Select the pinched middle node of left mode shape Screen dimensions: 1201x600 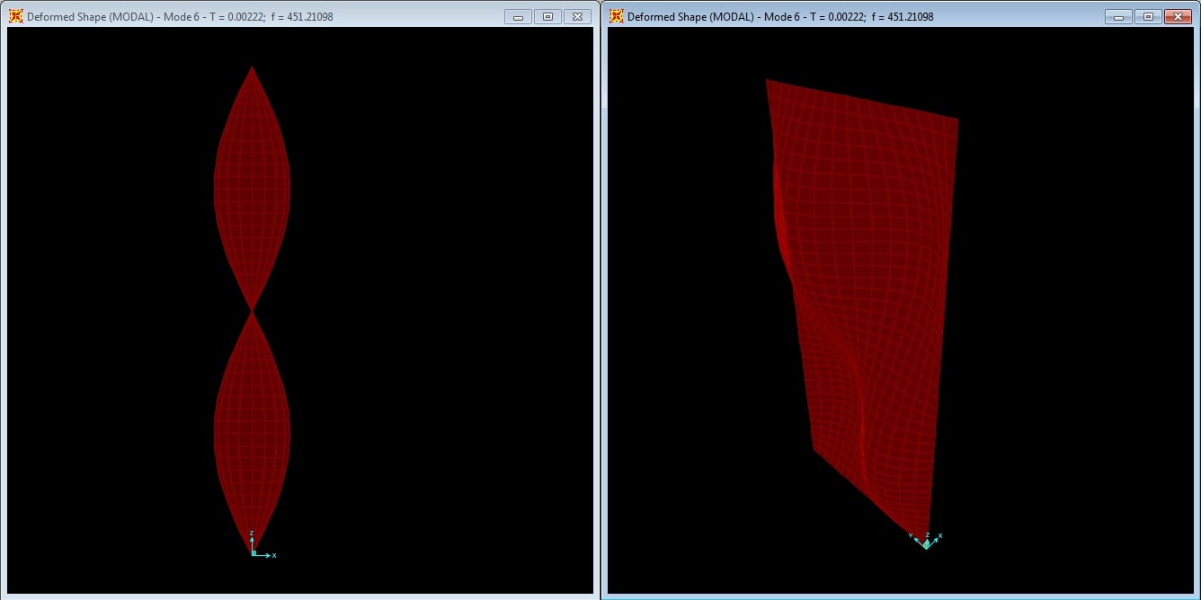(253, 310)
